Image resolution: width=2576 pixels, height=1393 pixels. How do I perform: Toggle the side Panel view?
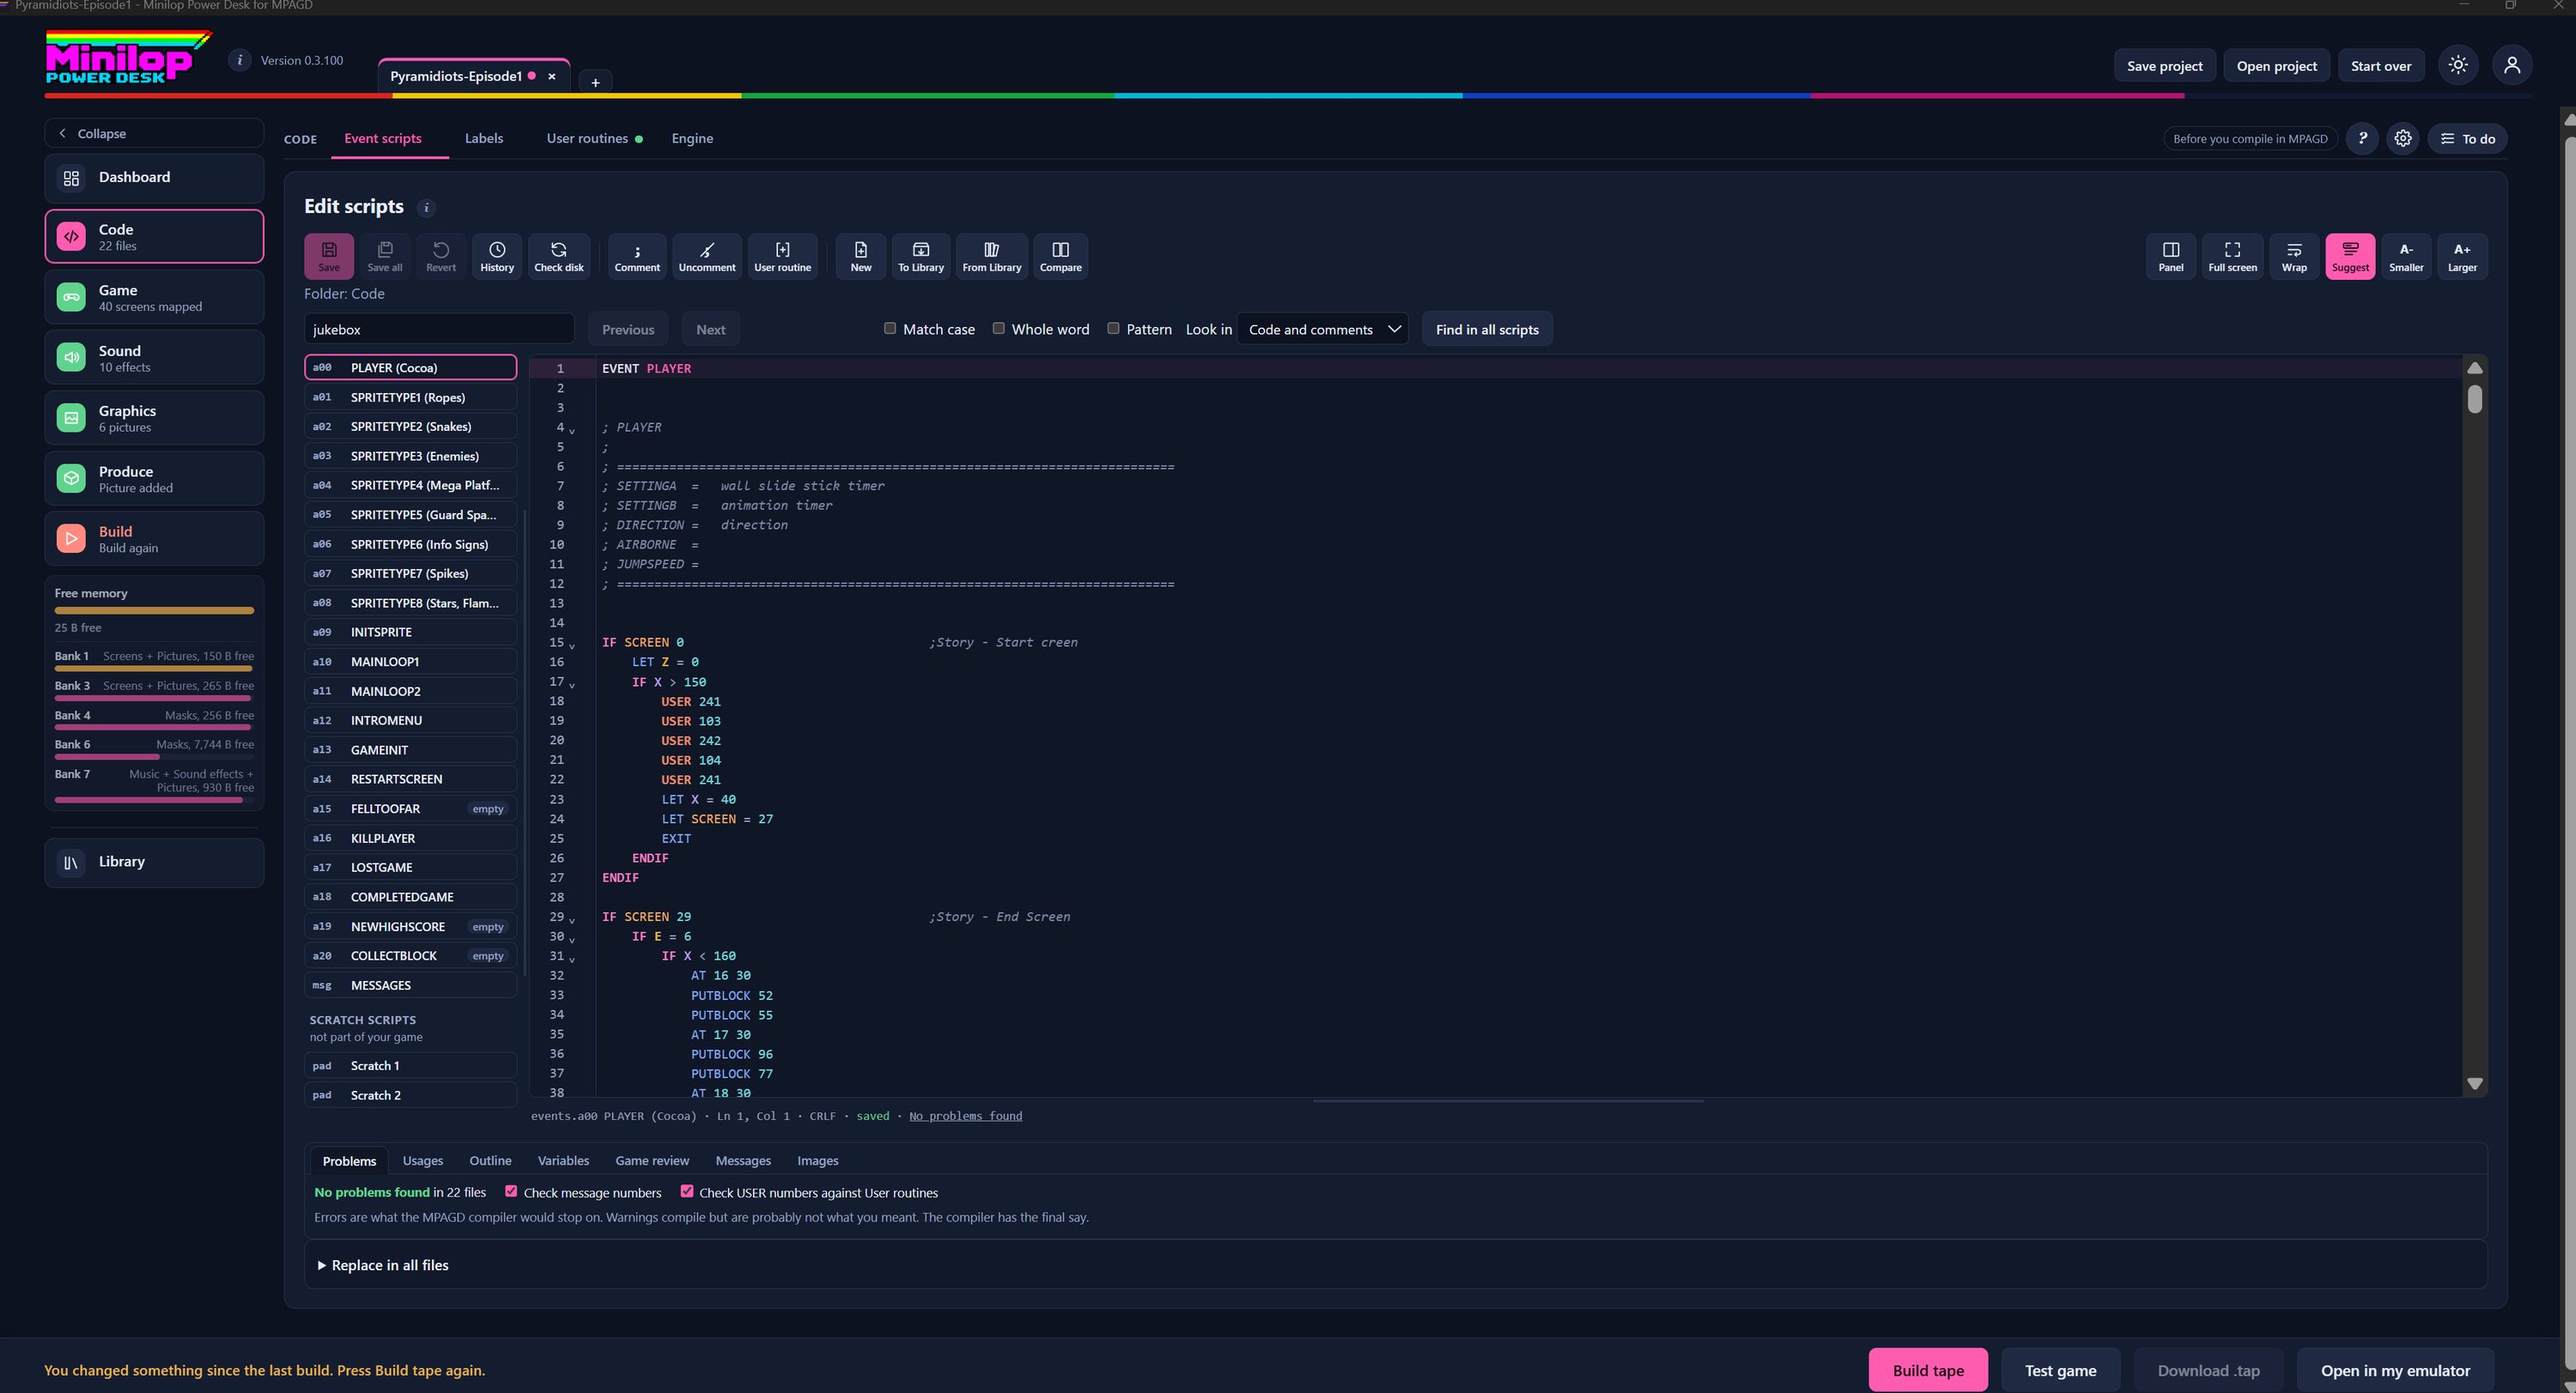click(2171, 256)
